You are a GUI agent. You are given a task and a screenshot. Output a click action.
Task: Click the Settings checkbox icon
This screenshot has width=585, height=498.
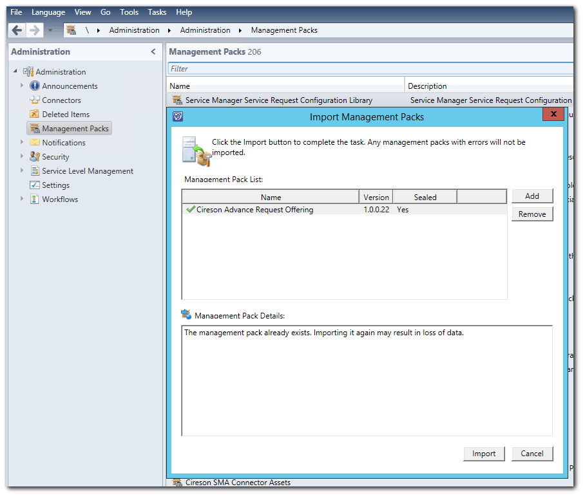(x=35, y=185)
